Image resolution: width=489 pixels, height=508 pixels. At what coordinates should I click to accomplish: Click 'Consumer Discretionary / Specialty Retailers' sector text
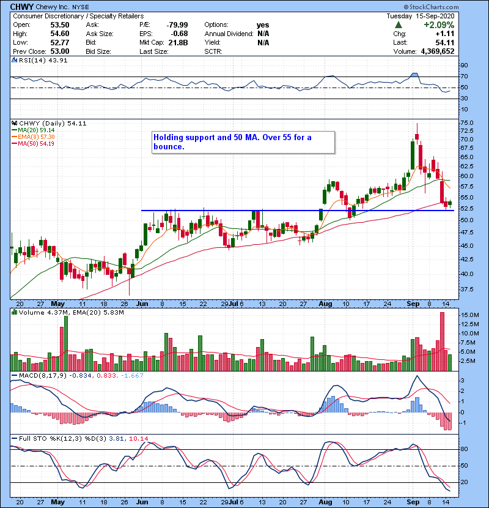point(78,16)
